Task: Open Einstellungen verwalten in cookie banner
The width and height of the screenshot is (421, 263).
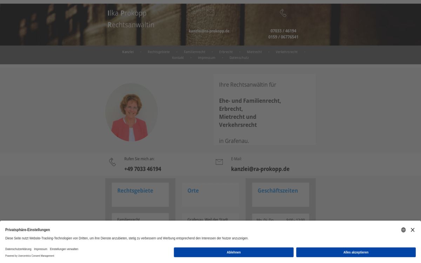Action: [x=64, y=249]
